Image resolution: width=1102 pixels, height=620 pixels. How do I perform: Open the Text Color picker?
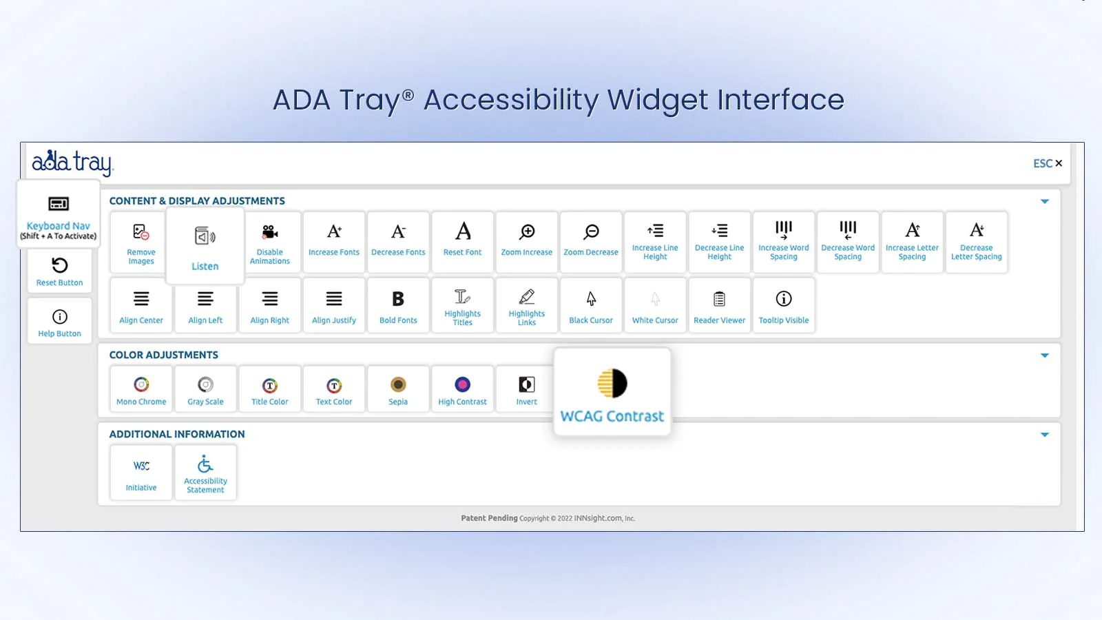coord(334,389)
